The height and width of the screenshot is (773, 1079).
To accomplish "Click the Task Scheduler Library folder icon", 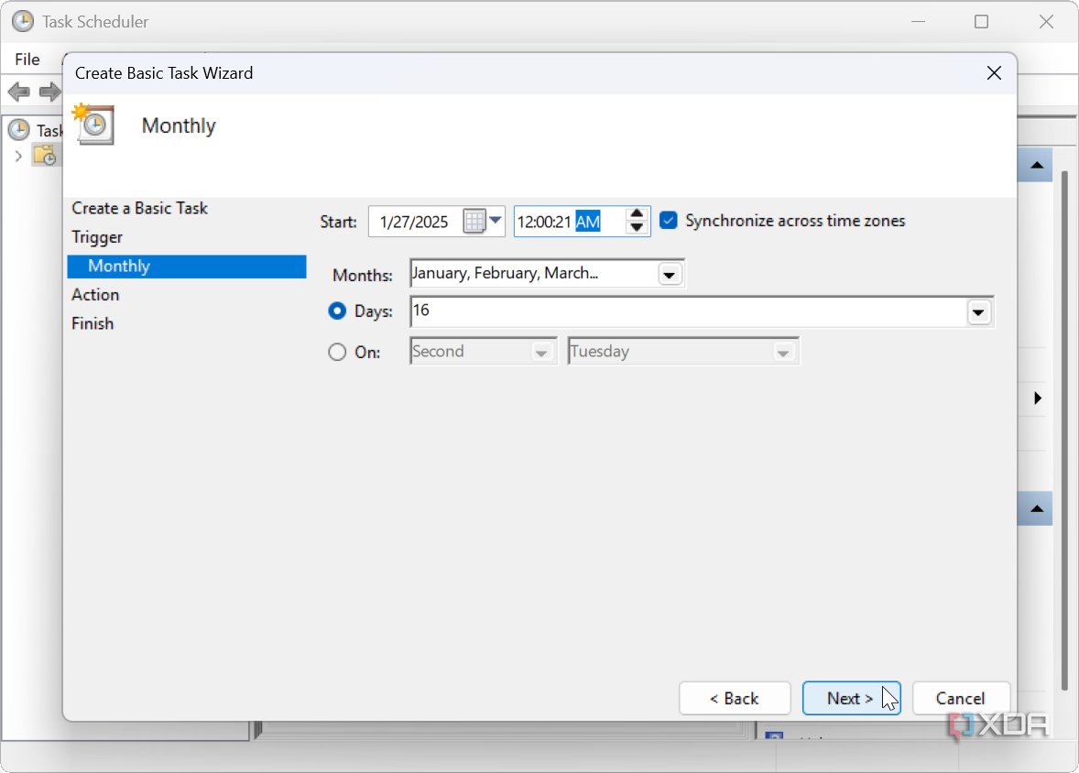I will tap(46, 156).
